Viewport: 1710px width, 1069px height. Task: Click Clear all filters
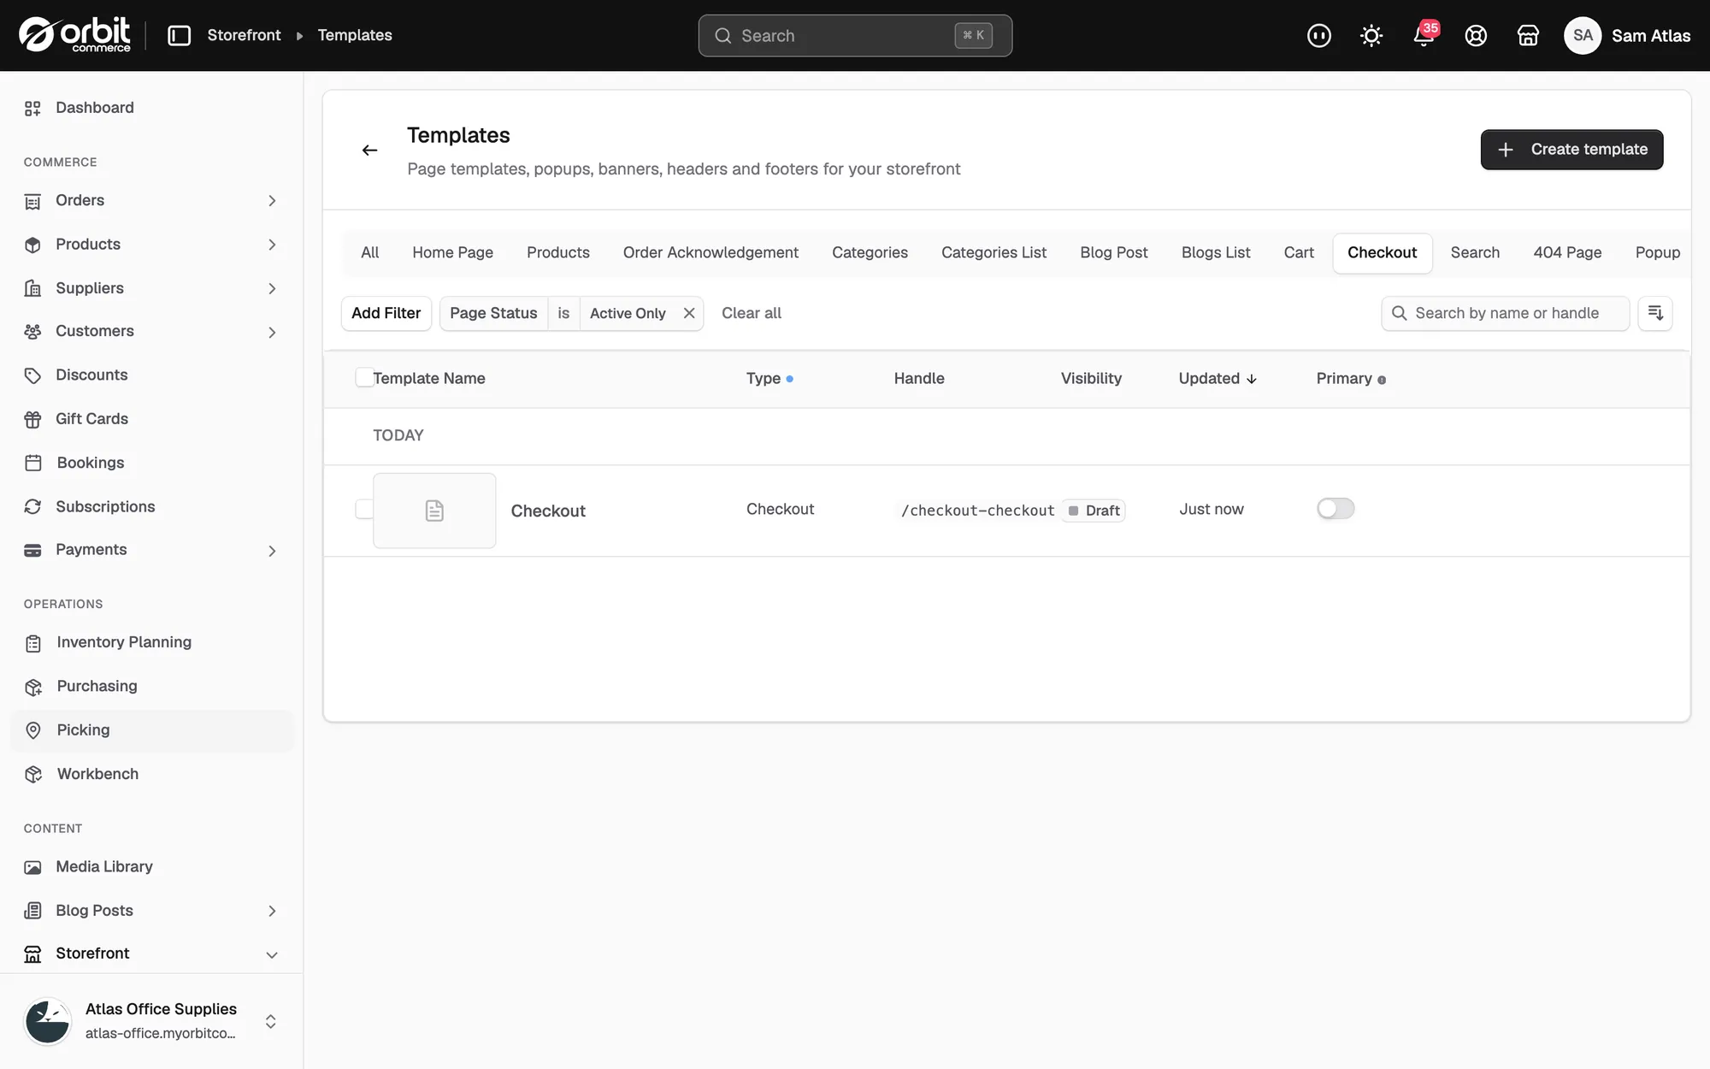752,313
